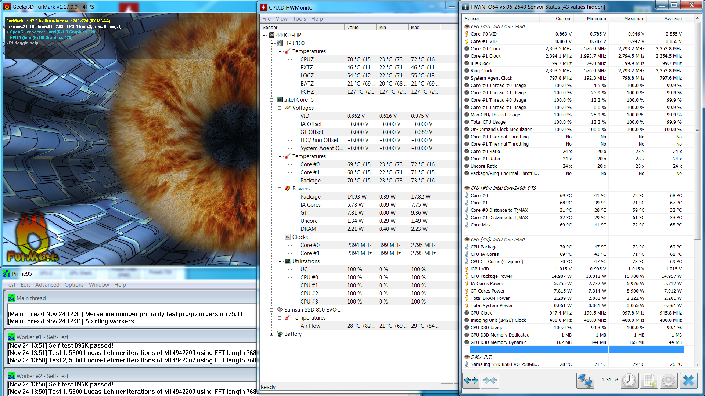Click HWiNFO64 title bar icon
Image resolution: width=705 pixels, height=396 pixels.
click(465, 7)
